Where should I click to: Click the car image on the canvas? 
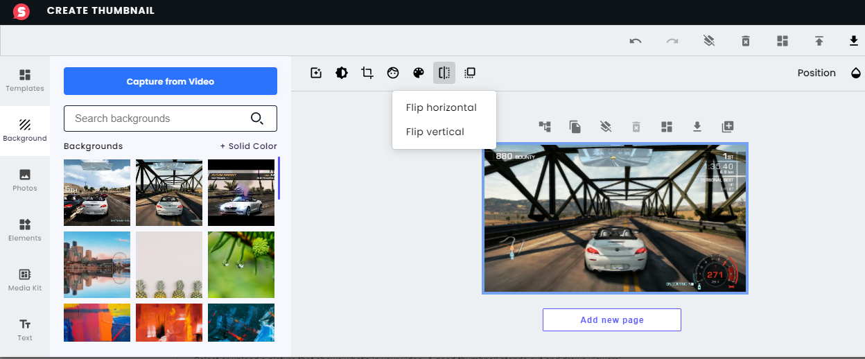click(615, 218)
